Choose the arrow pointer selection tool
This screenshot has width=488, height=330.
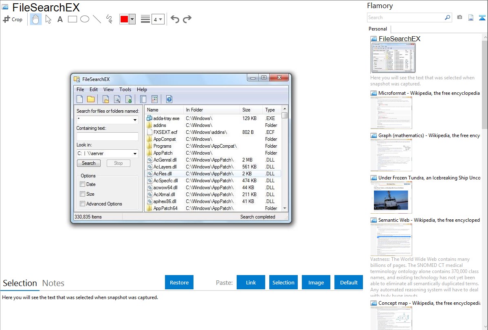pyautogui.click(x=48, y=19)
